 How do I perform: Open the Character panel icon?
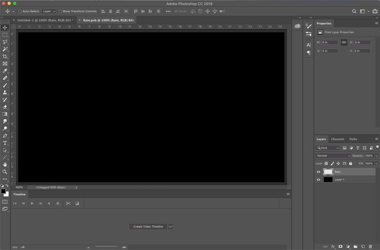pyautogui.click(x=308, y=45)
